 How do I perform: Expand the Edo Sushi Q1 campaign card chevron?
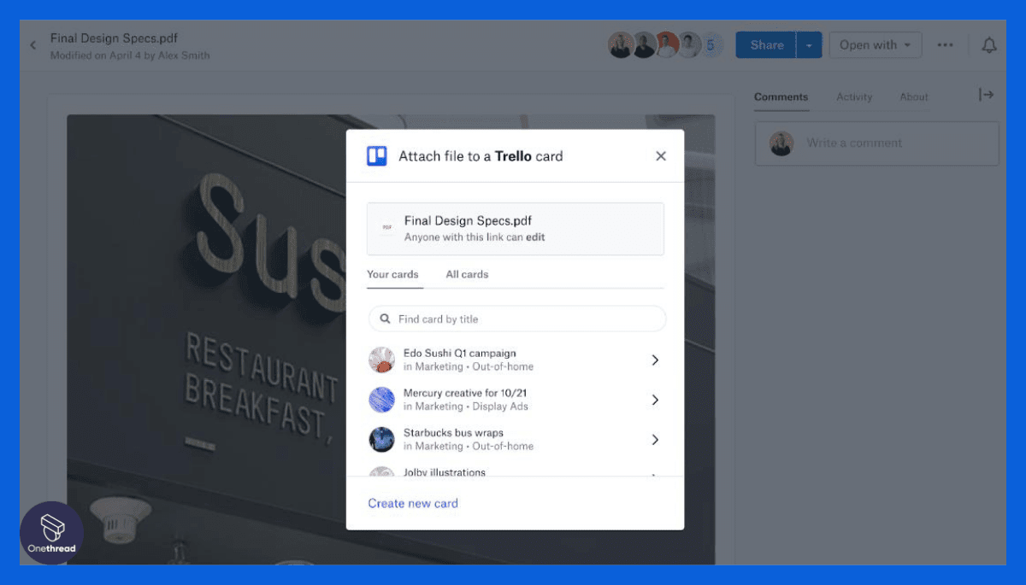(655, 360)
